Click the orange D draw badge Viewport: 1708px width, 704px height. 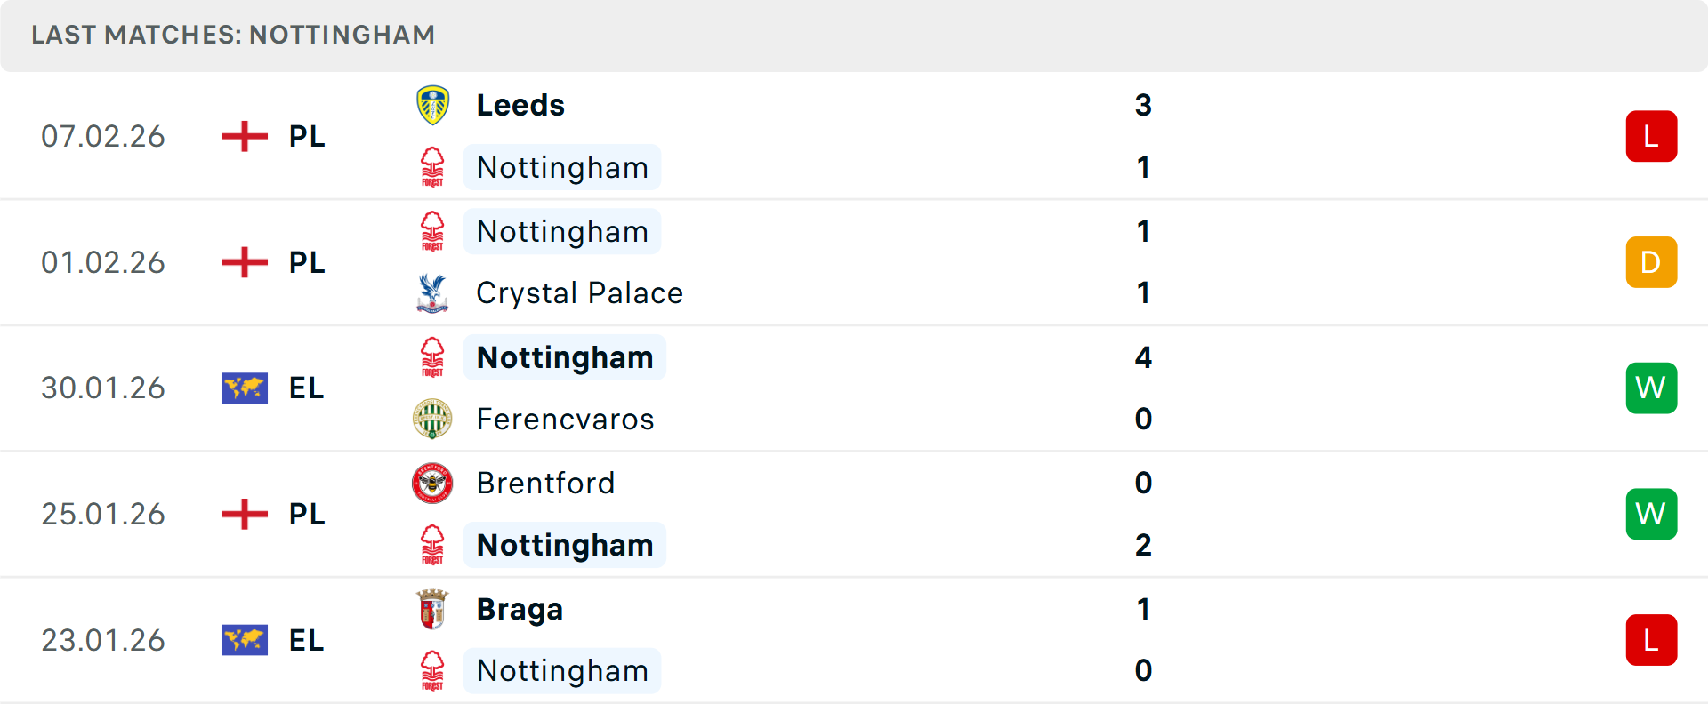point(1651,262)
